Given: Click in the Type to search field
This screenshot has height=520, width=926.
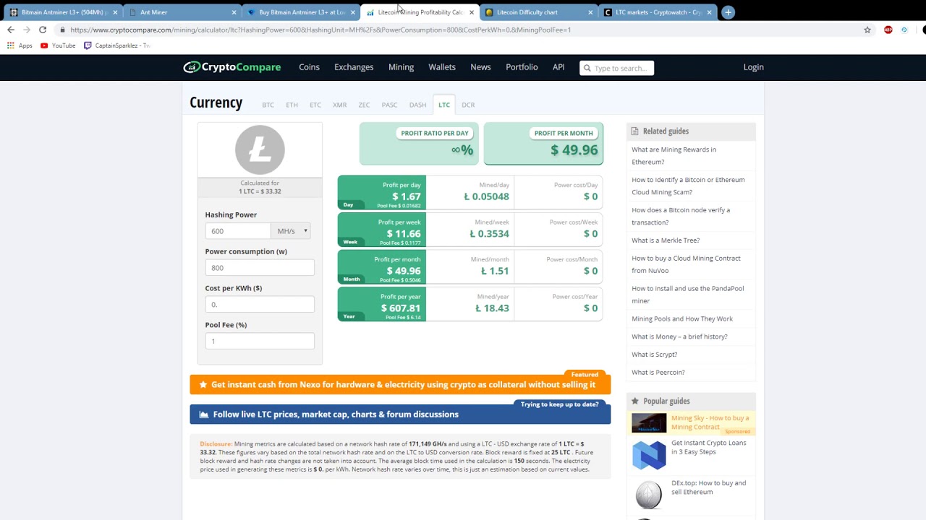Looking at the screenshot, I should click(616, 68).
